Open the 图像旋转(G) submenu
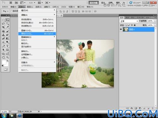This screenshot has height=118, width=158. click(x=37, y=37)
